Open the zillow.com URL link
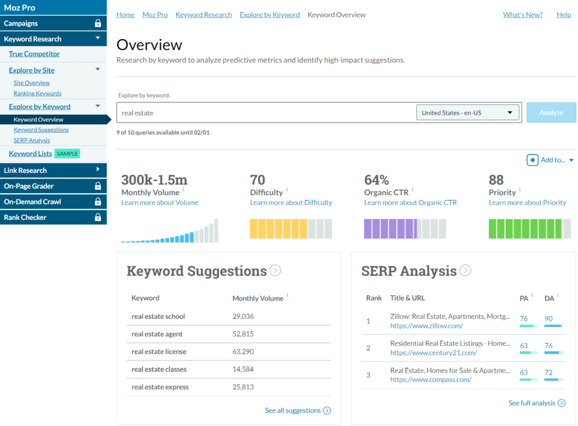Image resolution: width=578 pixels, height=426 pixels. (x=426, y=326)
